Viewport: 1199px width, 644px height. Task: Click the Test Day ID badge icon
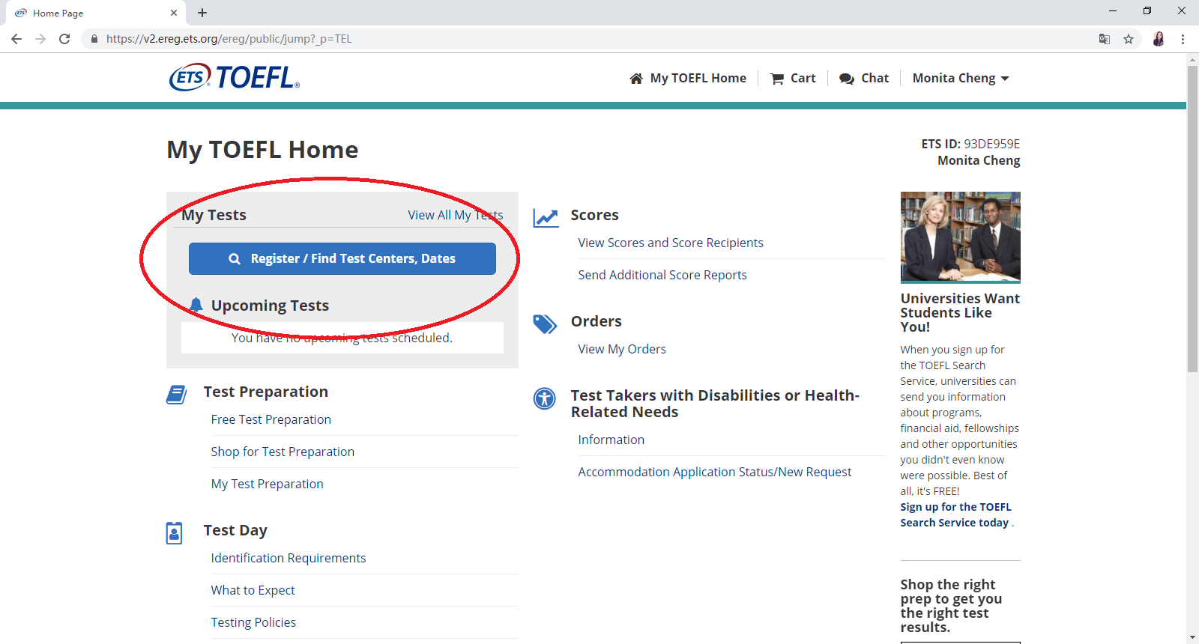[x=174, y=533]
